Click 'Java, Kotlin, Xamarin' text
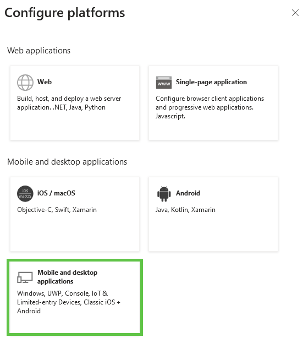 pos(185,210)
